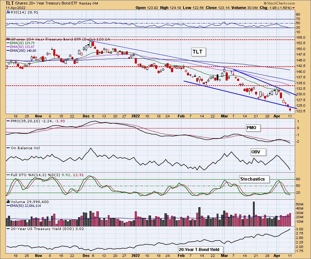Select the Stochastics annotation label box
Screen dimensions: 311x259
[254, 179]
